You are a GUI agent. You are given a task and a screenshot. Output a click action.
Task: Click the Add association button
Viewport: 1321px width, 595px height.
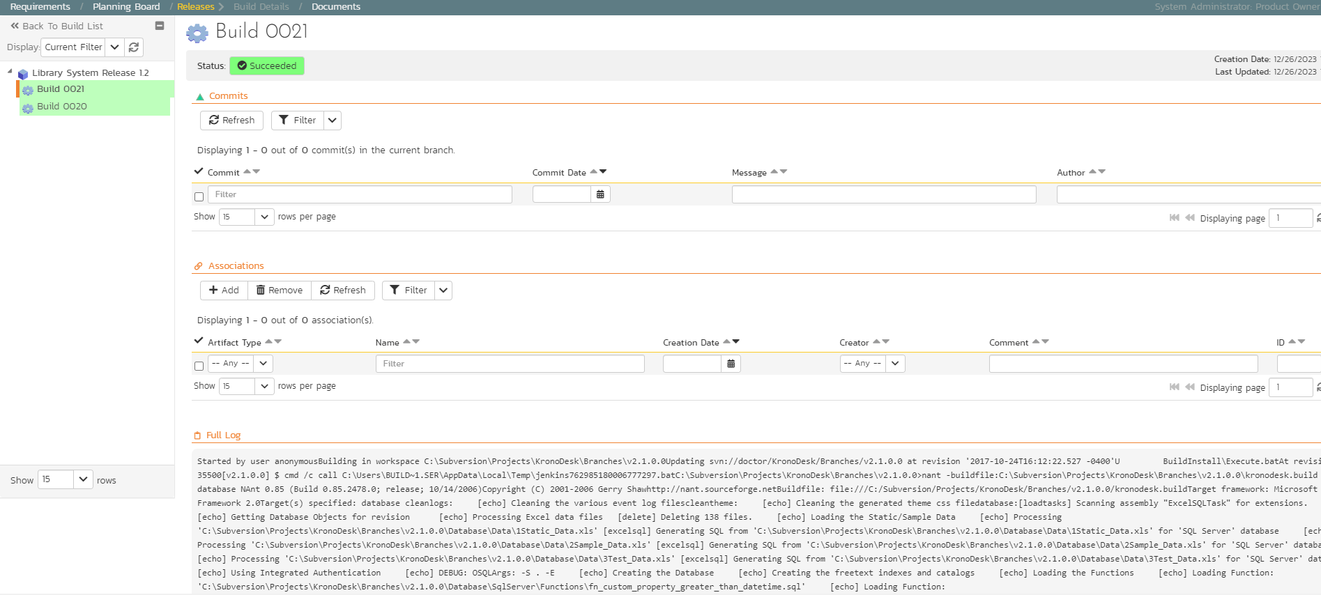coord(224,291)
